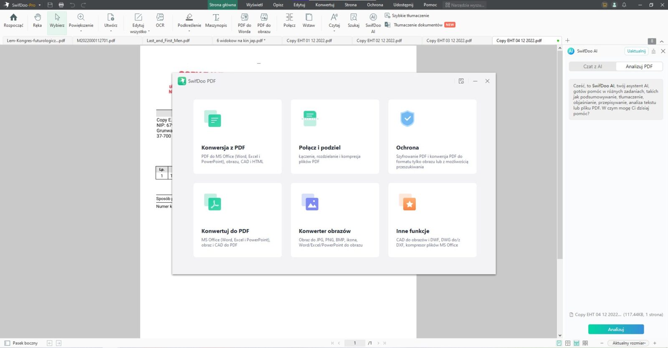Switch to Copy EHT 02 12 2022.pdf tab
Screen dimensions: 668x348
coord(387,40)
